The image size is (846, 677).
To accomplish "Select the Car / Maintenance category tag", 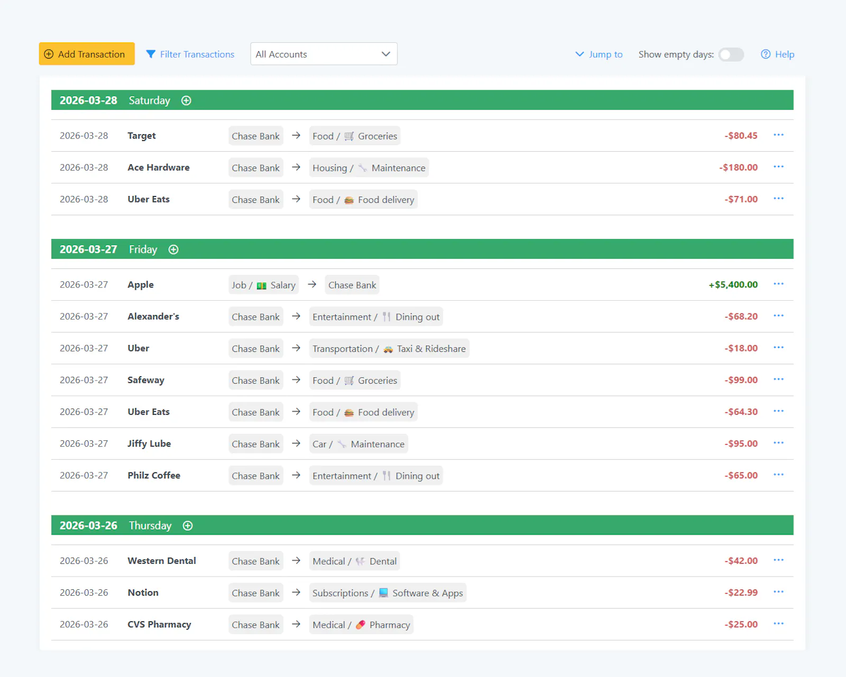I will [x=358, y=444].
